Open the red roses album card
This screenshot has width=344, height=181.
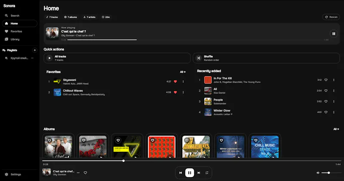[93, 147]
